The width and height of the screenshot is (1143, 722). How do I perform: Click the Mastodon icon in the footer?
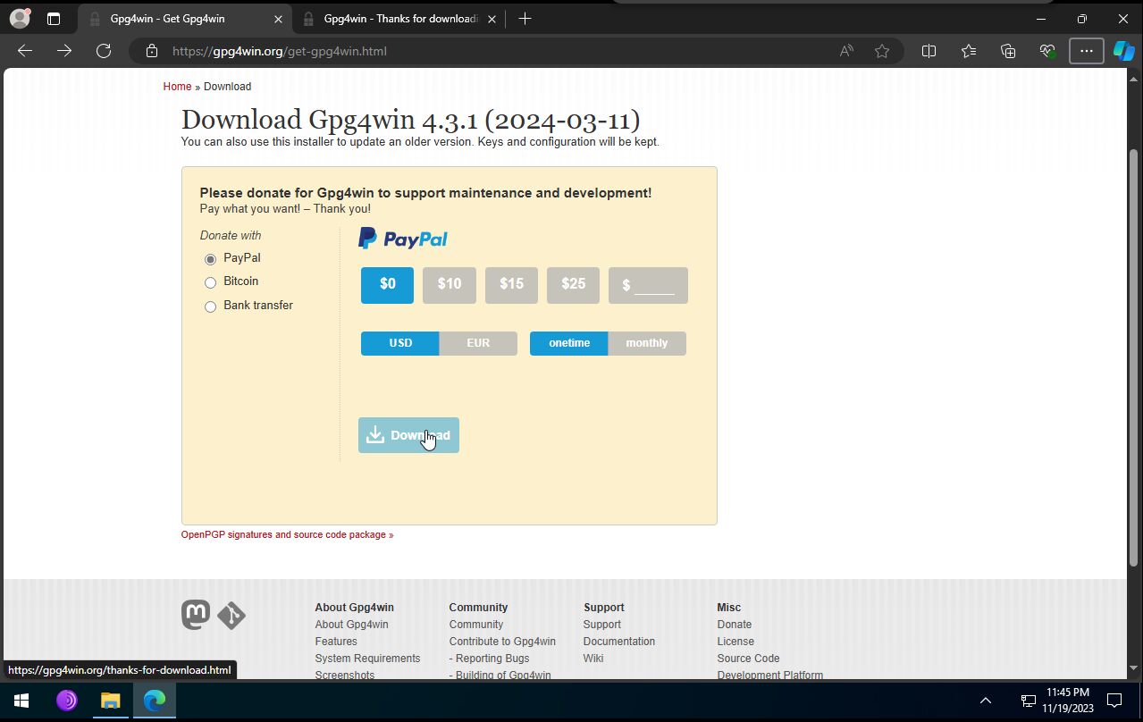coord(196,615)
